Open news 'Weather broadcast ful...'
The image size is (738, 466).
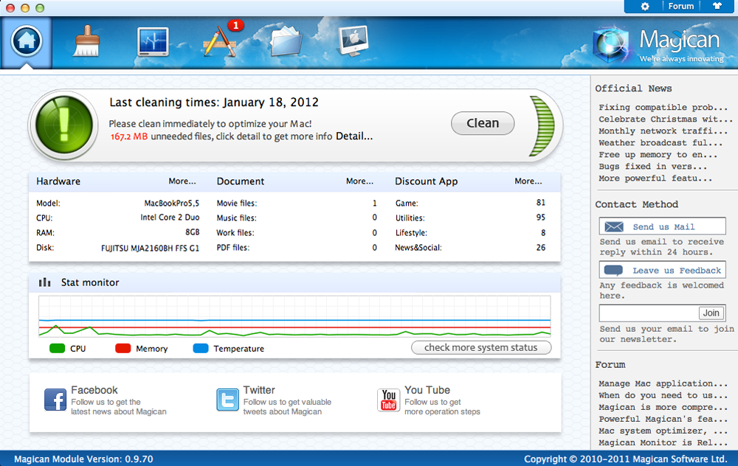661,142
